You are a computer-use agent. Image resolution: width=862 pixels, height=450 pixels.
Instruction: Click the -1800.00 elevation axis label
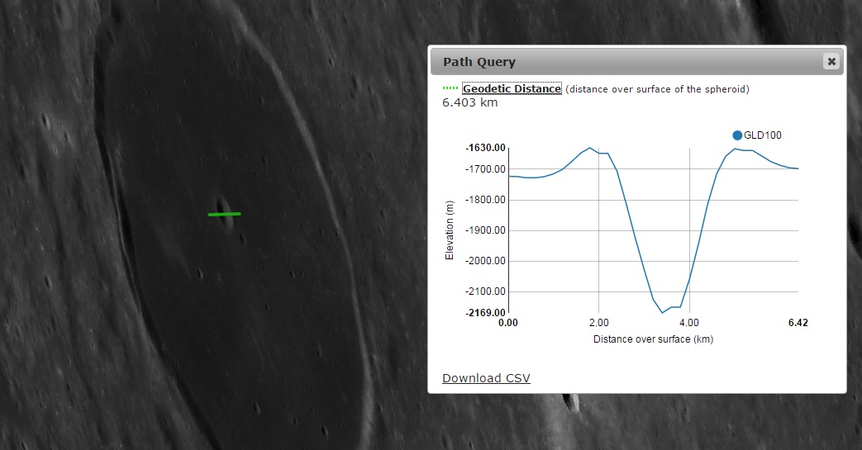[x=485, y=200]
